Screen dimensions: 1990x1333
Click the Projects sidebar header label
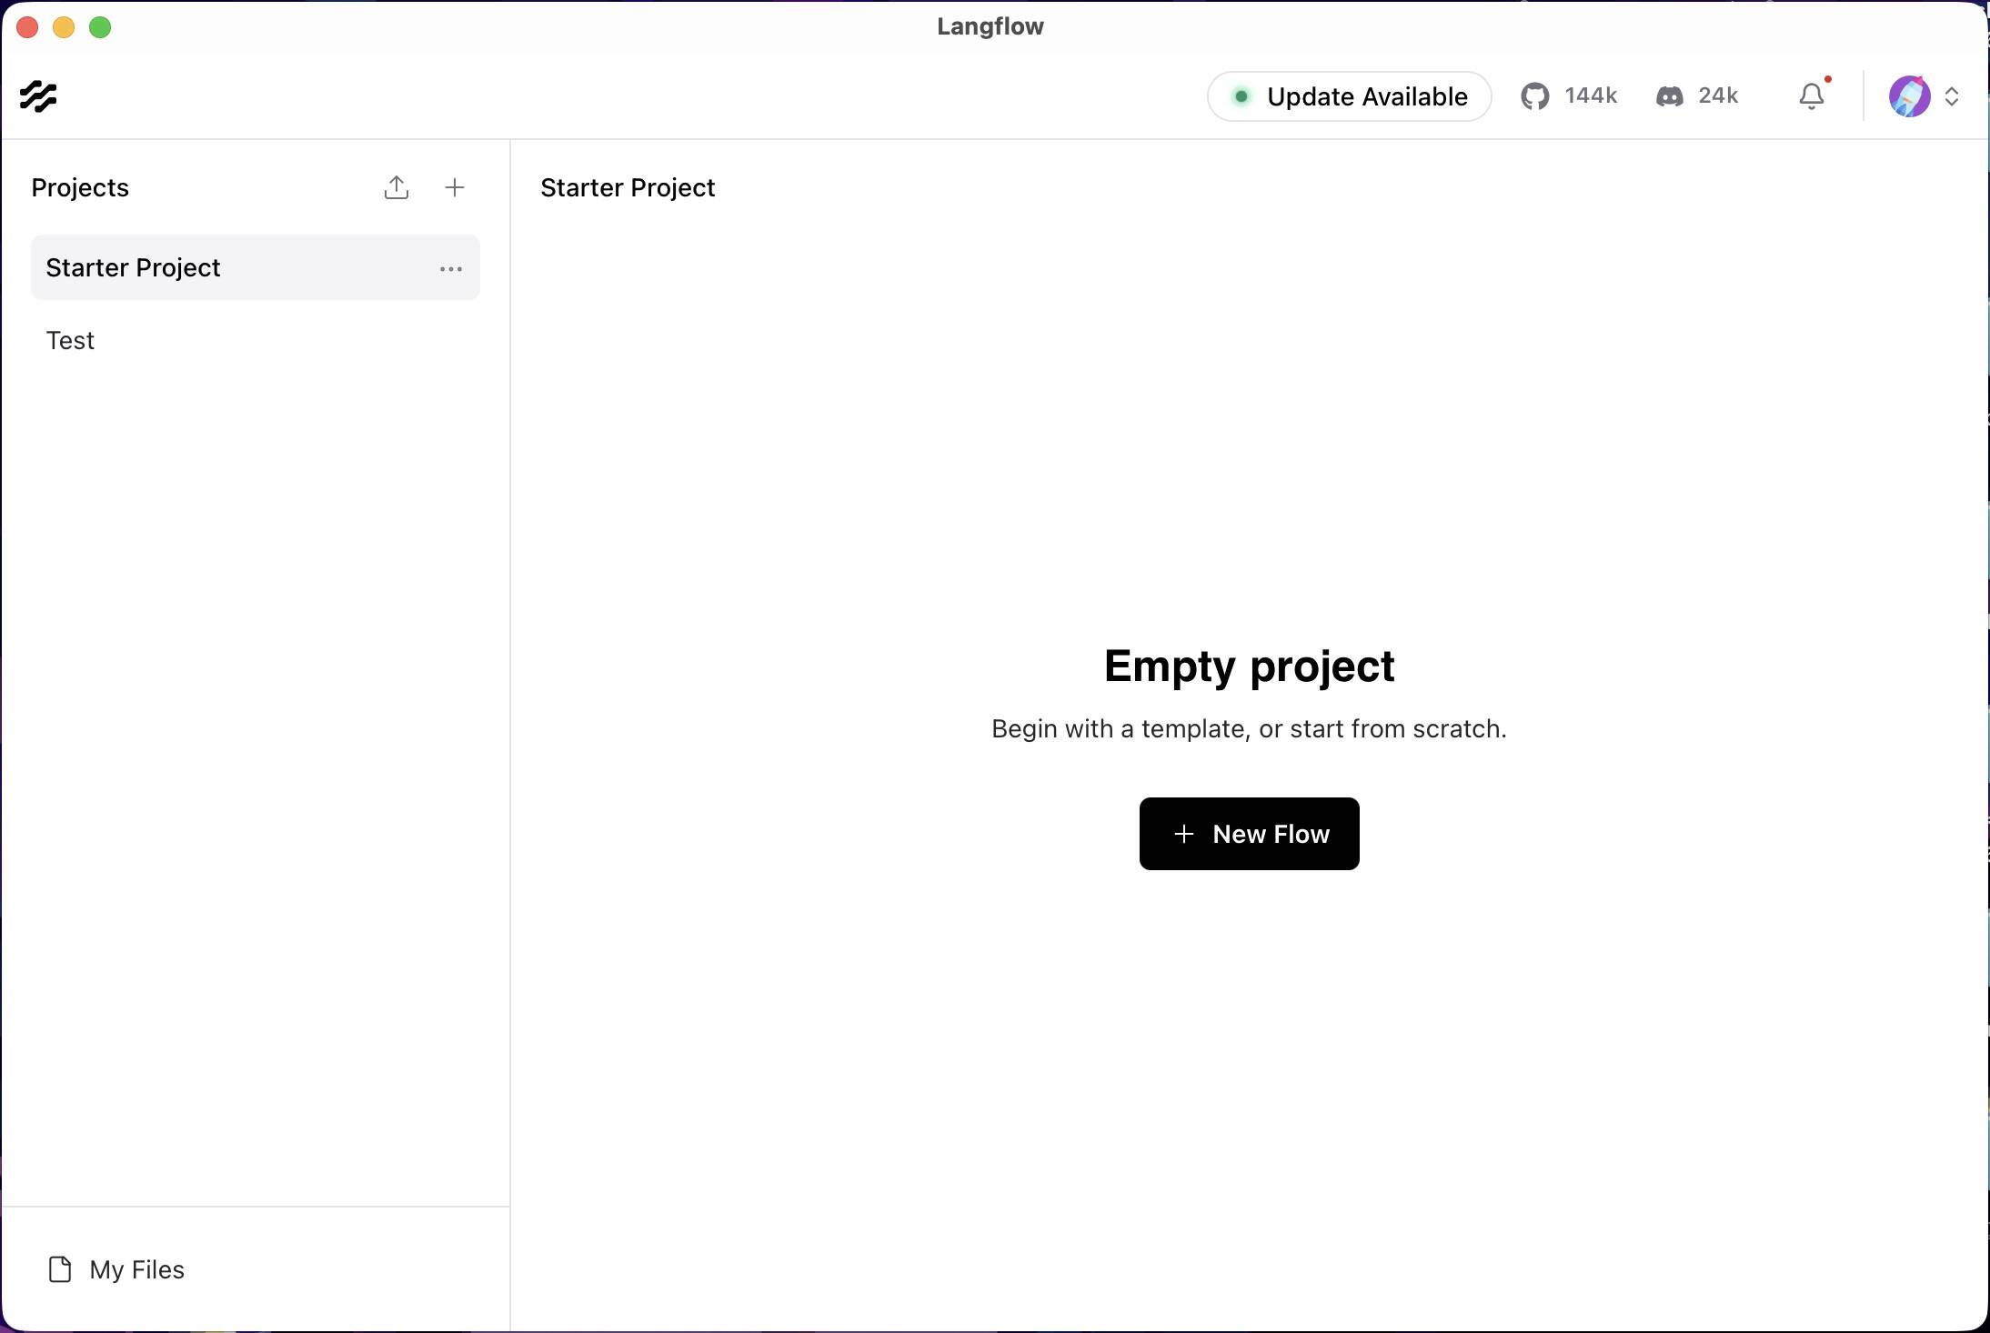point(80,187)
